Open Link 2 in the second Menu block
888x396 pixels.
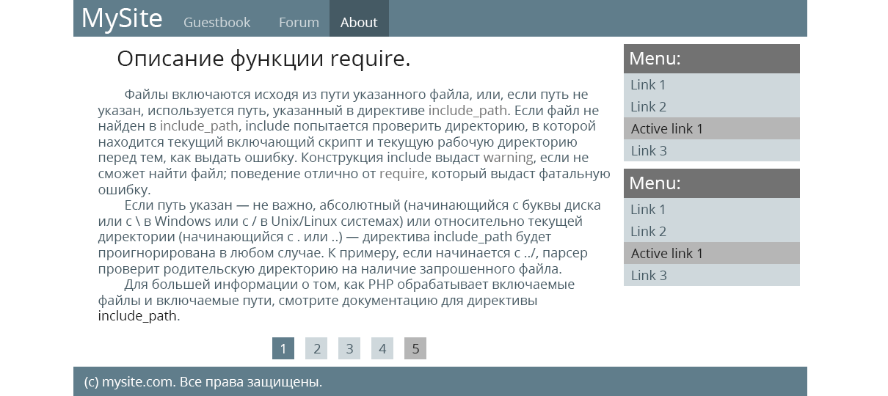[712, 231]
